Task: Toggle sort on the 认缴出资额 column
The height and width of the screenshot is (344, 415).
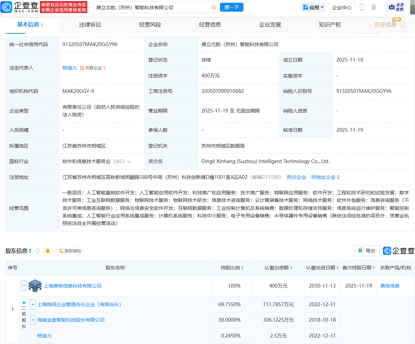Action: tap(291, 267)
